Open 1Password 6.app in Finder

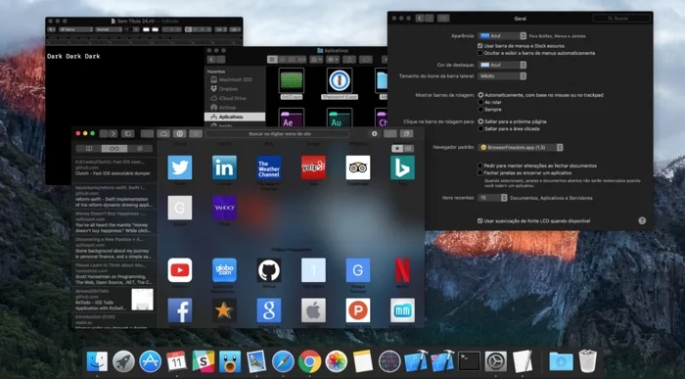coord(340,84)
